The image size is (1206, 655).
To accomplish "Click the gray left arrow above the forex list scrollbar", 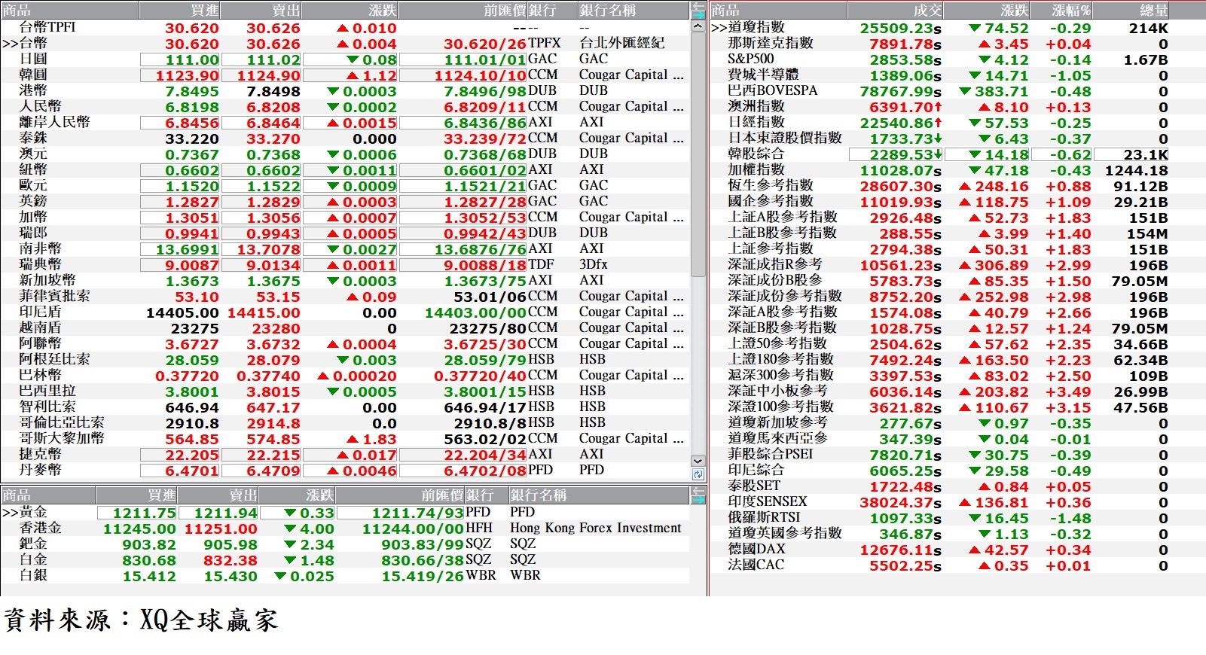I will (x=698, y=7).
